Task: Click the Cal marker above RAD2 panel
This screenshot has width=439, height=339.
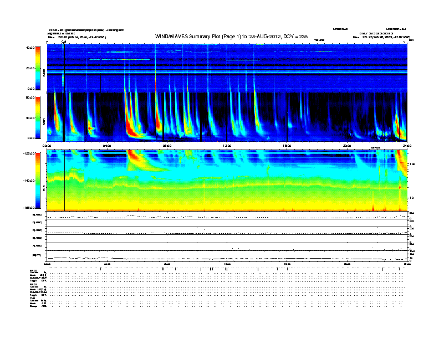Action: (64, 42)
